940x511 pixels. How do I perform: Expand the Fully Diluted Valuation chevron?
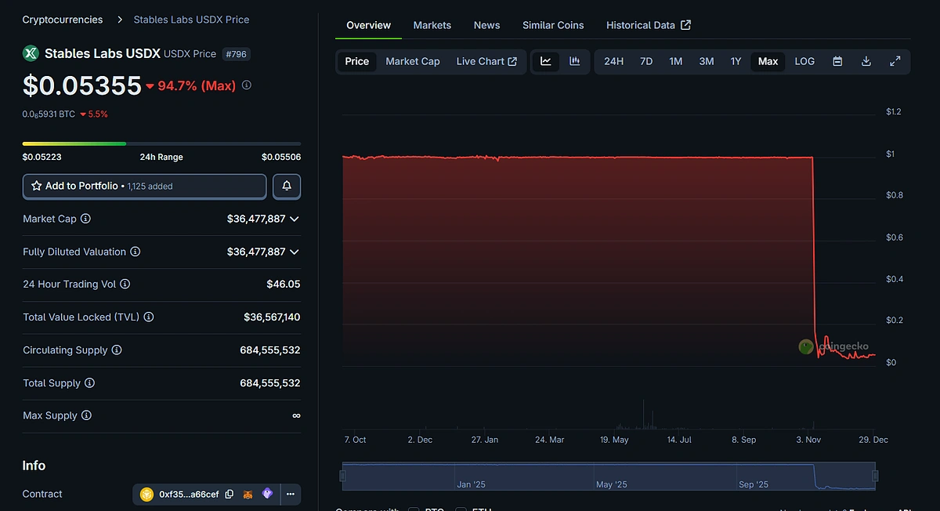tap(293, 252)
